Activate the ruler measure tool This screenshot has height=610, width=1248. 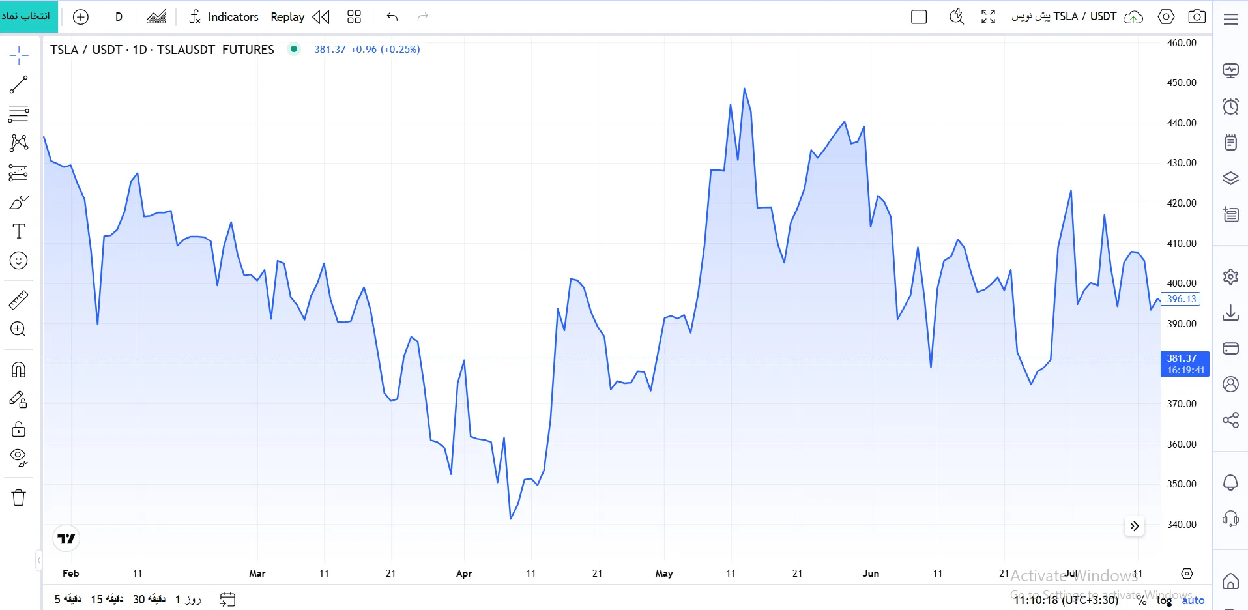pyautogui.click(x=19, y=300)
